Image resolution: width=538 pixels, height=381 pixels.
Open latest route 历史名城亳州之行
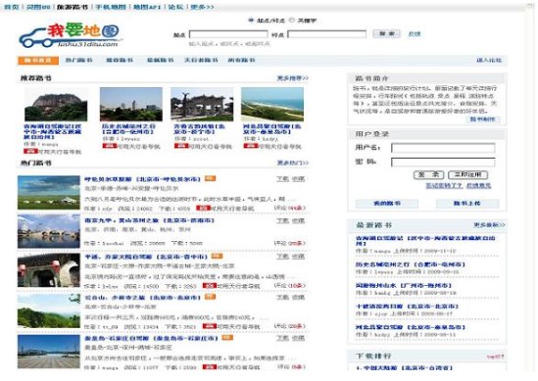point(411,264)
